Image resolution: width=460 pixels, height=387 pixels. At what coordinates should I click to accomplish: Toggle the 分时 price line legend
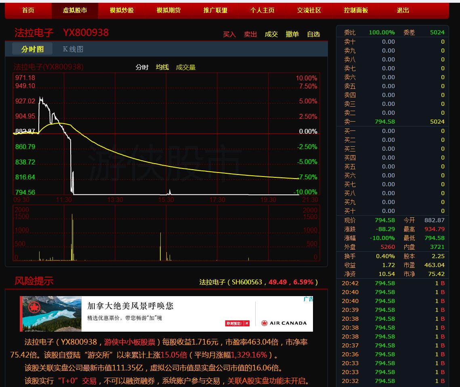[142, 67]
